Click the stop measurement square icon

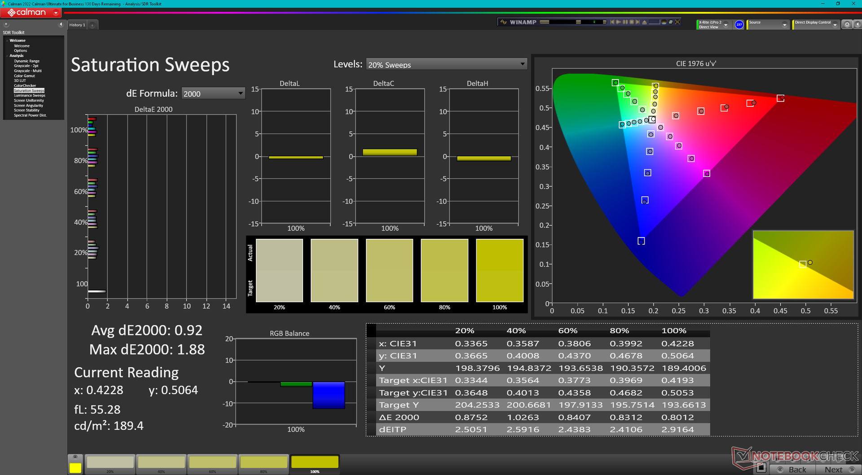coord(761,468)
